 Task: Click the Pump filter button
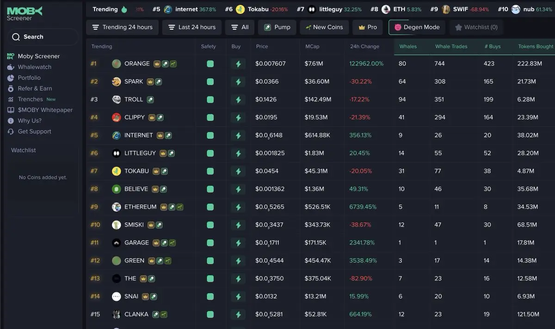[x=277, y=27]
